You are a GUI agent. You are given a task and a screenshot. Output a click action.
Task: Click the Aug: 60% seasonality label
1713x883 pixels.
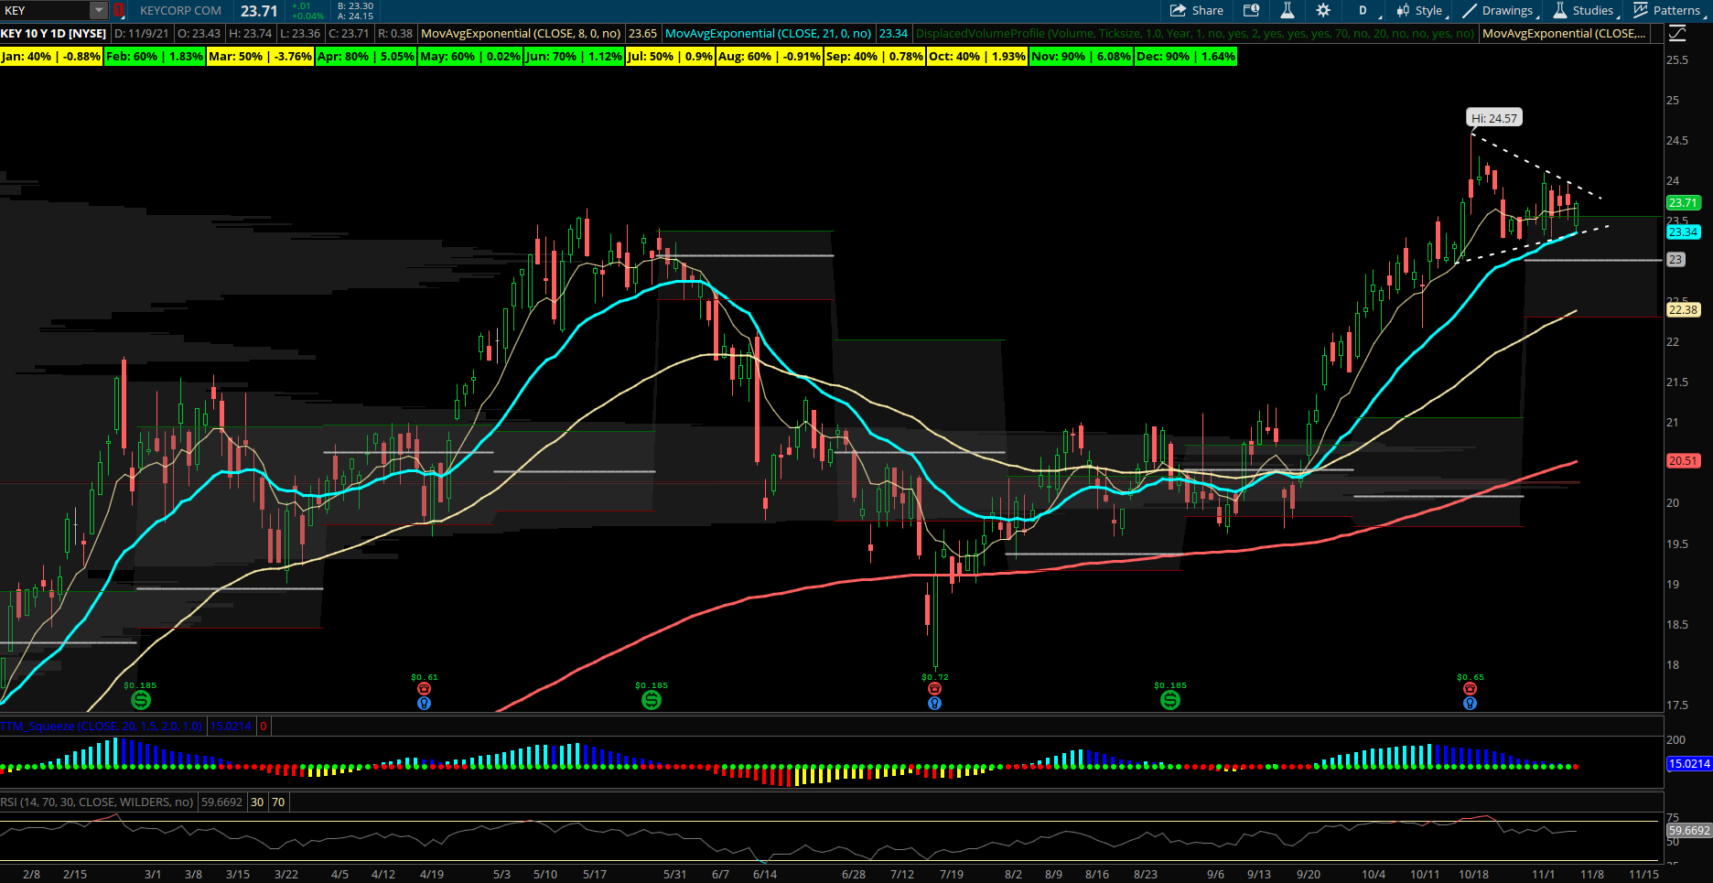click(x=770, y=57)
